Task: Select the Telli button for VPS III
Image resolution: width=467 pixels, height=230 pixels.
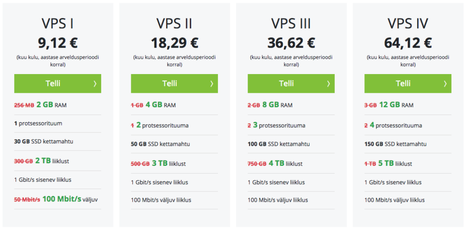Action: 291,83
